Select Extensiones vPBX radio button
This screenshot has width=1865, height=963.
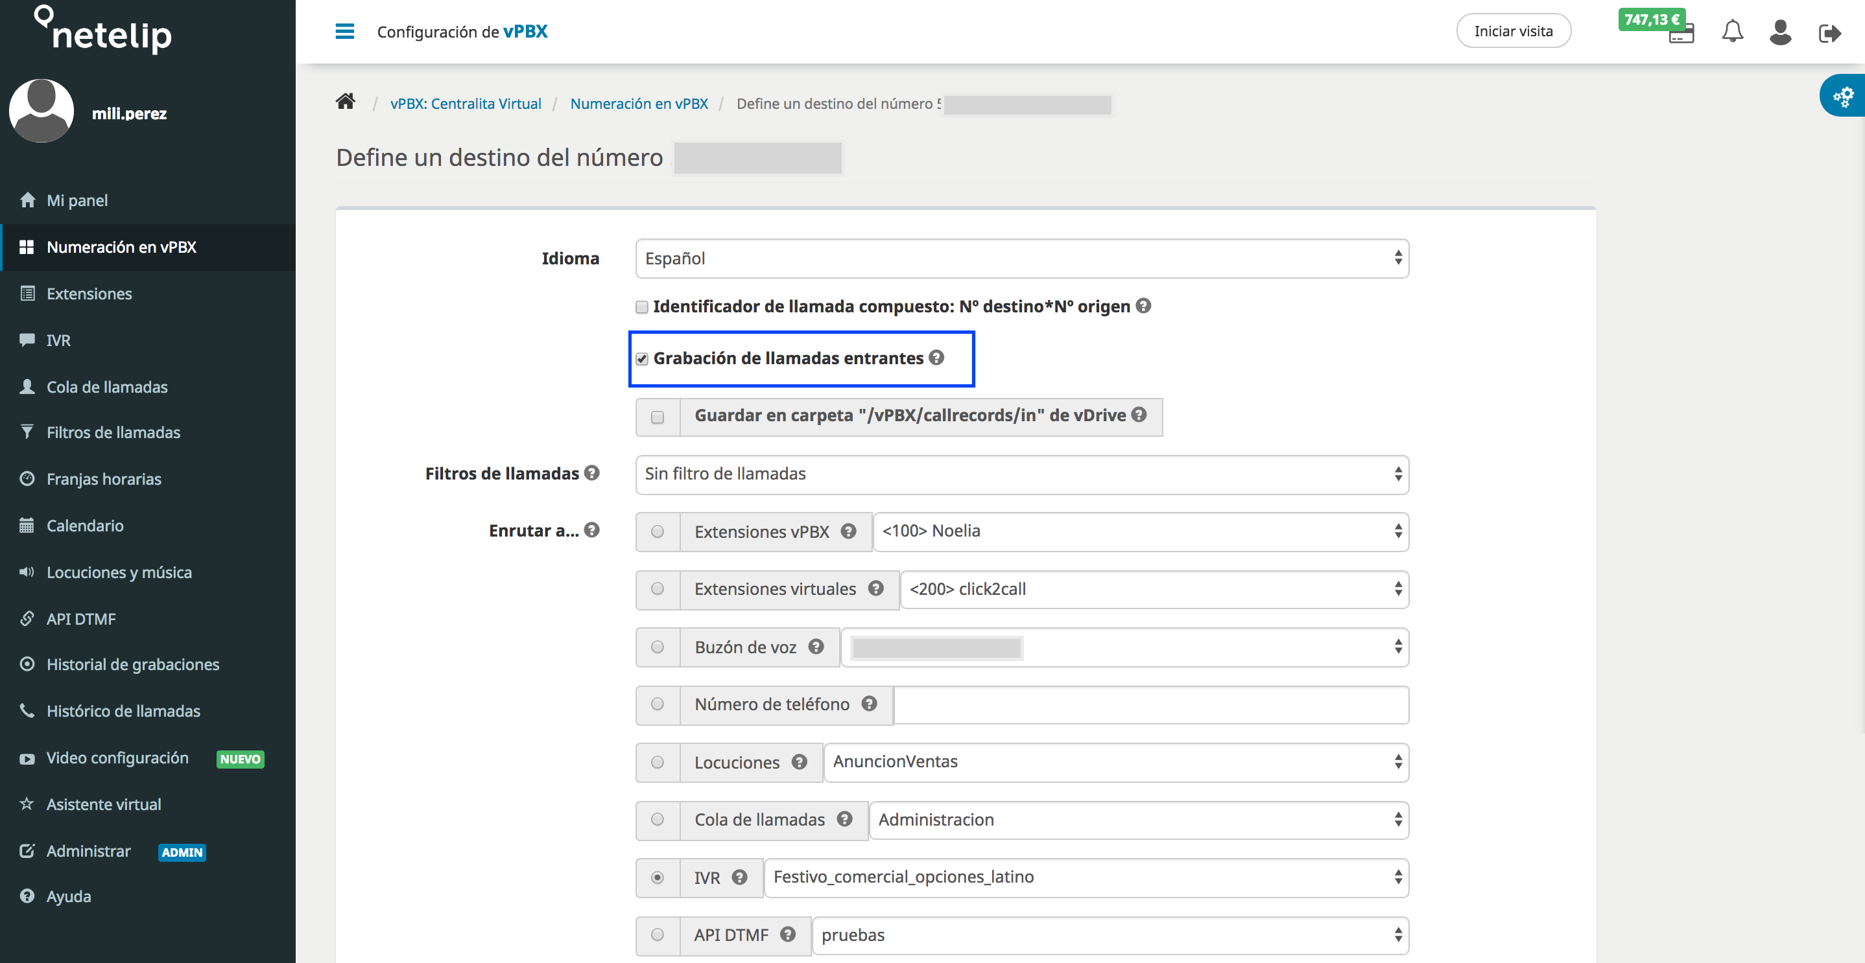click(658, 532)
